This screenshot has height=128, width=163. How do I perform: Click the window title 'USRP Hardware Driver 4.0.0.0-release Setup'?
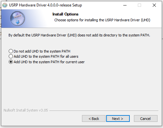[46, 5]
